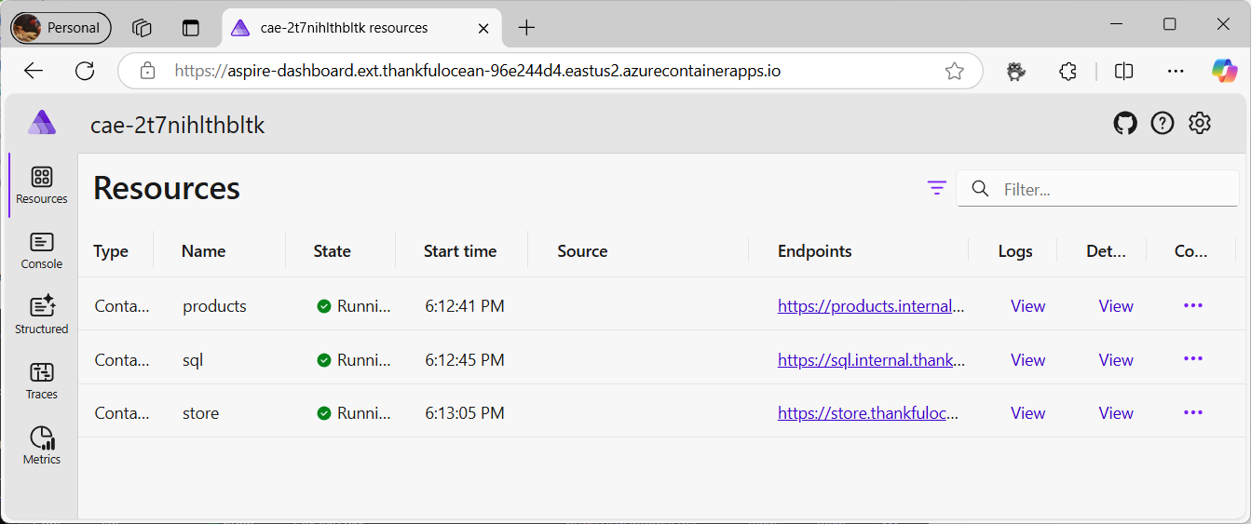This screenshot has height=524, width=1251.
Task: Select the products name cell
Action: pos(214,306)
